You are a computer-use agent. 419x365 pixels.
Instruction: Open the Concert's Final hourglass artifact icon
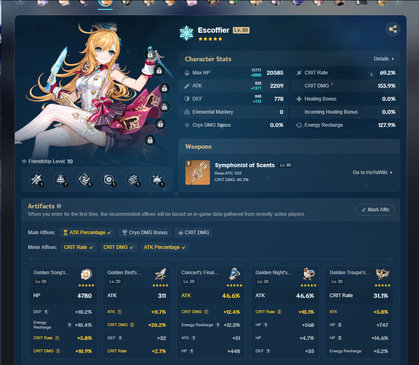(234, 274)
